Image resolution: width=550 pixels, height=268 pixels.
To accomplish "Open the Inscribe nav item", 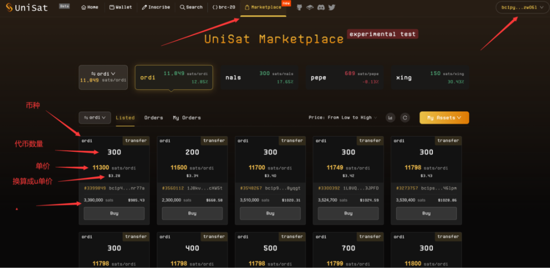I will (156, 7).
